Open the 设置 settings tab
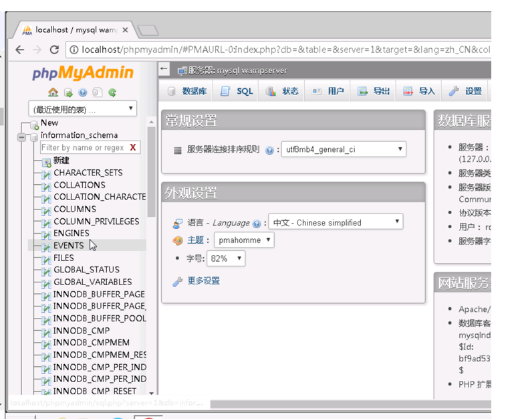The image size is (506, 419). click(465, 92)
